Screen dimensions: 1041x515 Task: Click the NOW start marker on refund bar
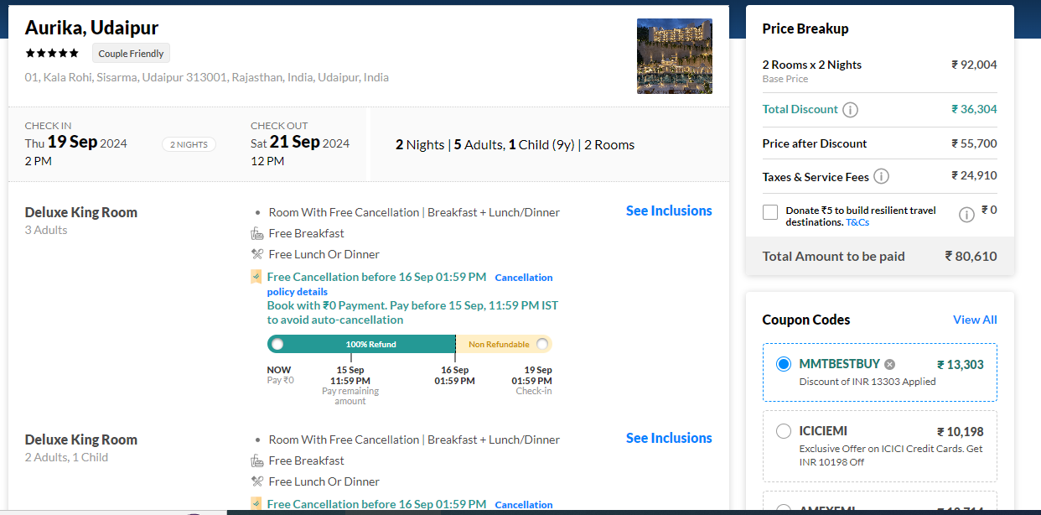[x=277, y=344]
